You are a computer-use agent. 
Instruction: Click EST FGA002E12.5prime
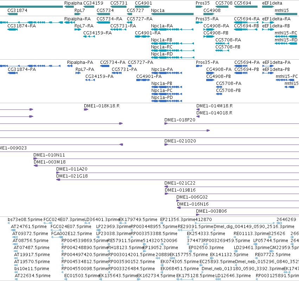pos(72,234)
